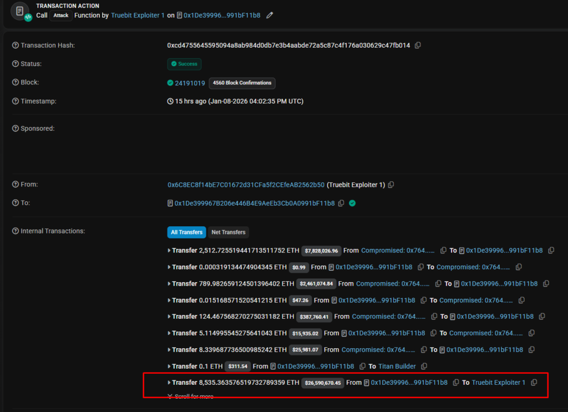This screenshot has height=412, width=568.
Task: Expand the 2,512 ETH transfer details
Action: pyautogui.click(x=170, y=250)
